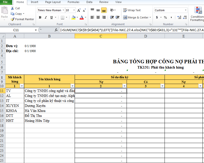
Task: Toggle the highlighted Bottom Align button
Action: point(104,10)
